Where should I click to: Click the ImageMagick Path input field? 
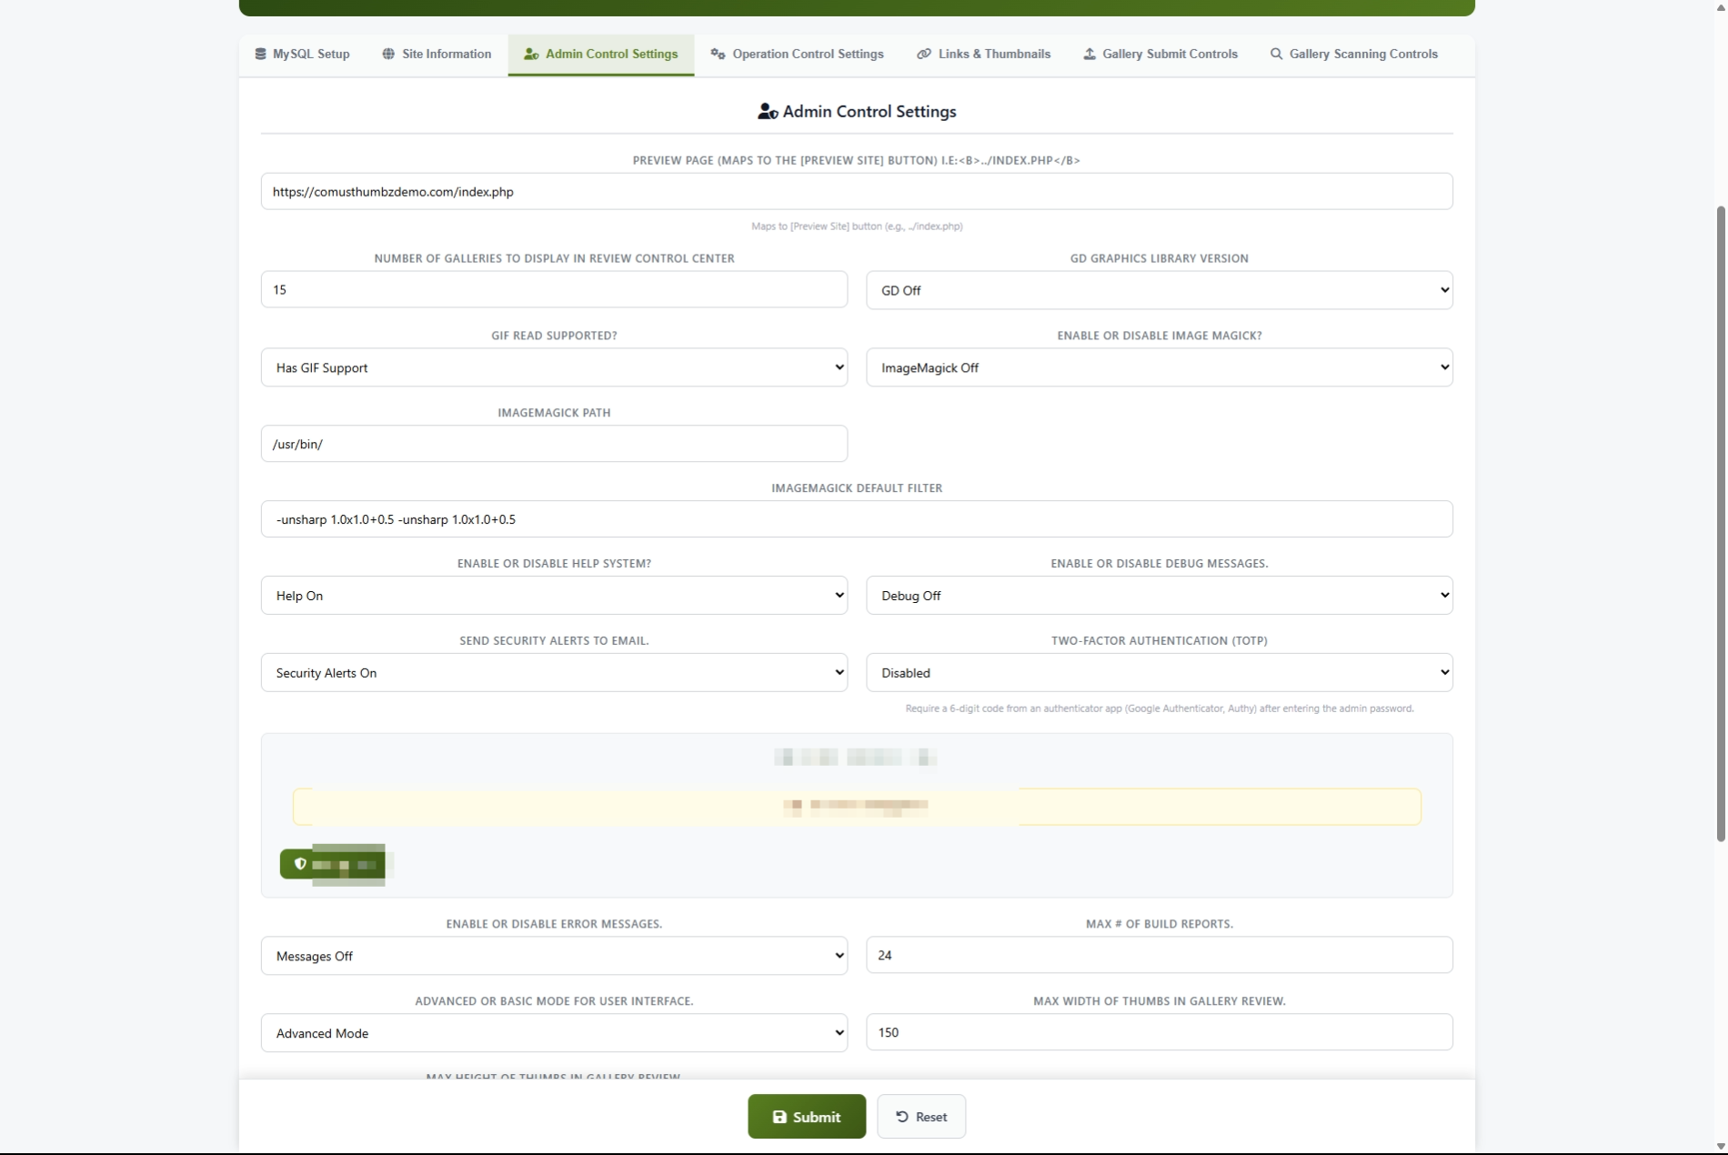[553, 444]
